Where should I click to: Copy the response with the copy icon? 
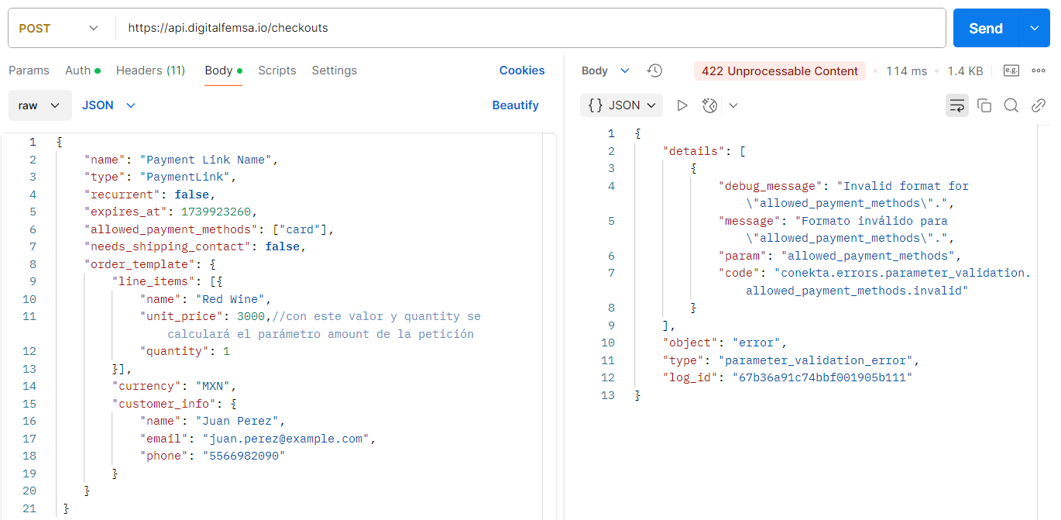[x=984, y=105]
